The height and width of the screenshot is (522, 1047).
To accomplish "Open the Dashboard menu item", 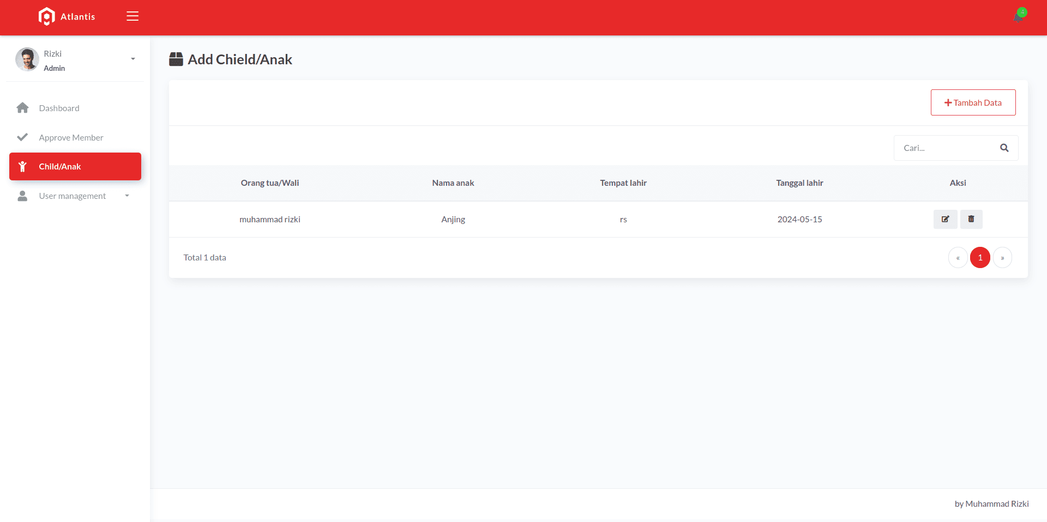I will click(x=59, y=108).
